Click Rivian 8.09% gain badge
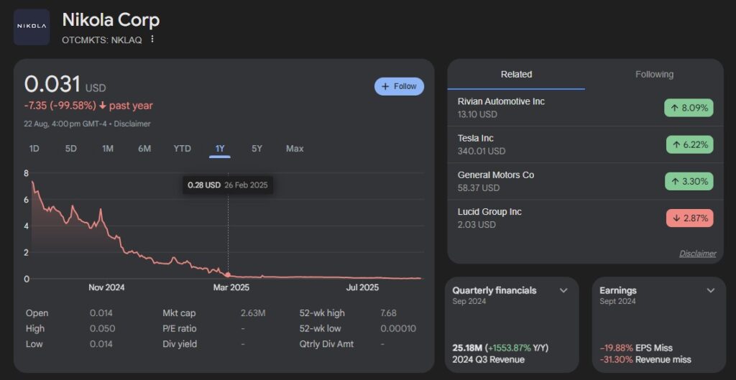736x380 pixels. (x=689, y=108)
